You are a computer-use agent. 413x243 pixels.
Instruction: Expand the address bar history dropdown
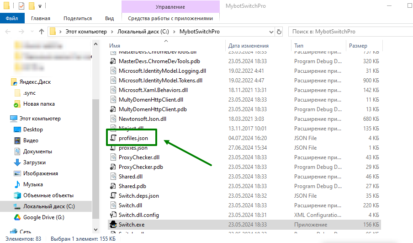(x=271, y=32)
